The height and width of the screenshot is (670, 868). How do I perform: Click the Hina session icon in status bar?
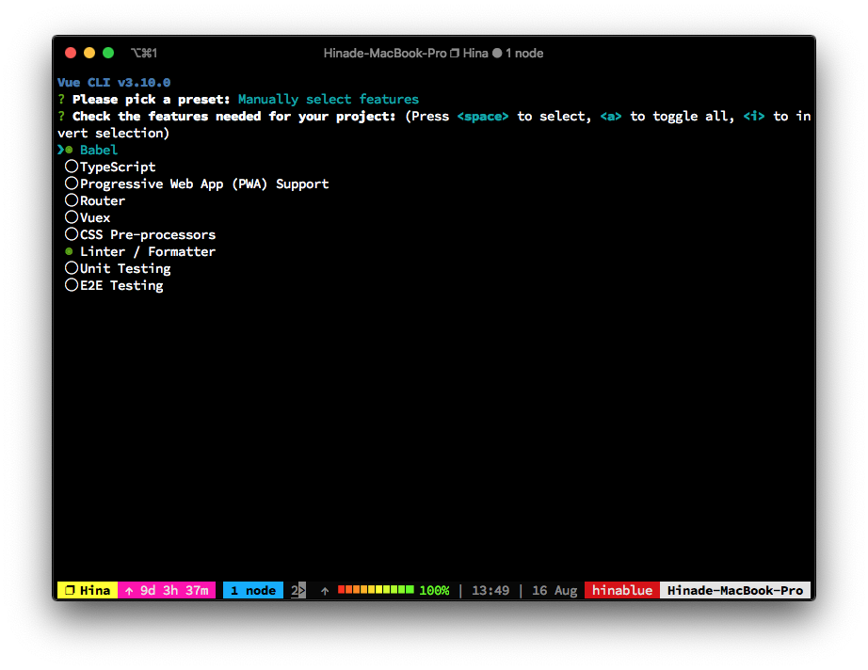(70, 590)
